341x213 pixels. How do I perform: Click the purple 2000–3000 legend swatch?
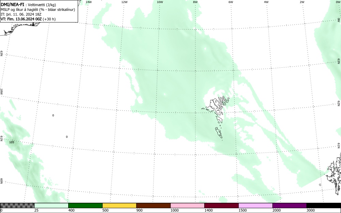pos(290,206)
